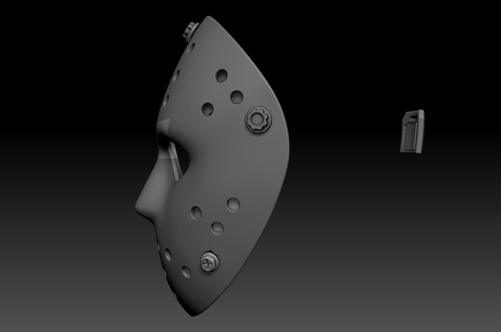Click the round cog-shaped snap fastener
501x332 pixels.
259,120
